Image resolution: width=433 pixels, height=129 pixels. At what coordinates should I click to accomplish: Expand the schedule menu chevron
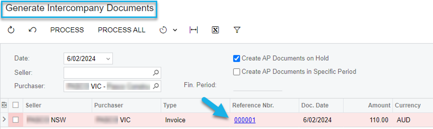point(175,30)
